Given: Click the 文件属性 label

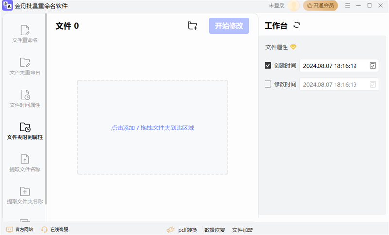Looking at the screenshot, I should pyautogui.click(x=277, y=47).
